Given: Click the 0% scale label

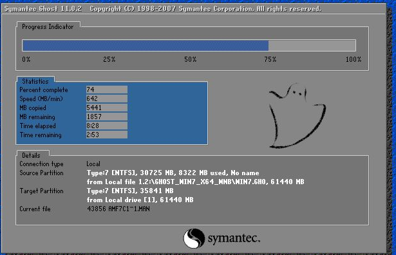Looking at the screenshot, I should point(26,60).
